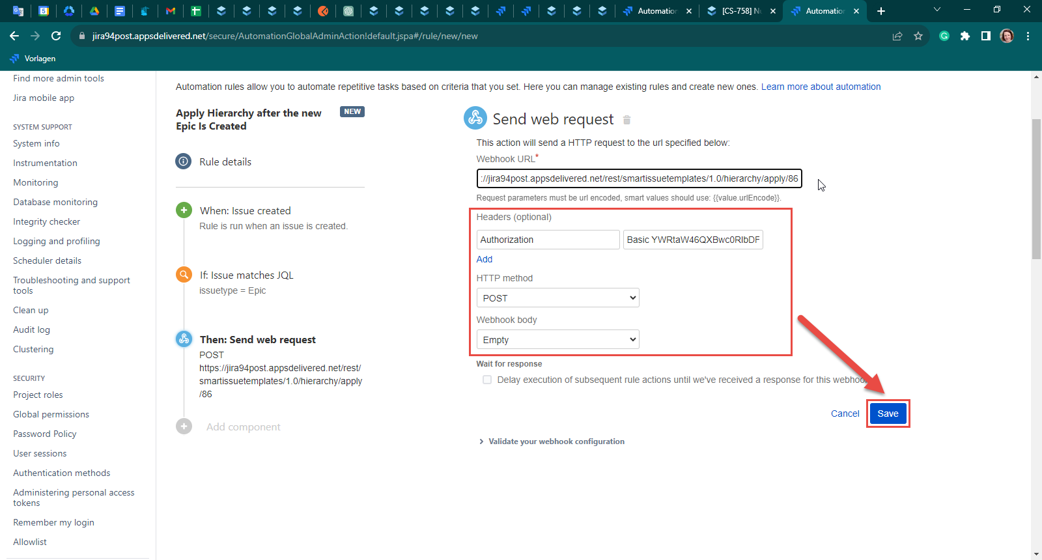Click Add to add a header

pos(485,259)
